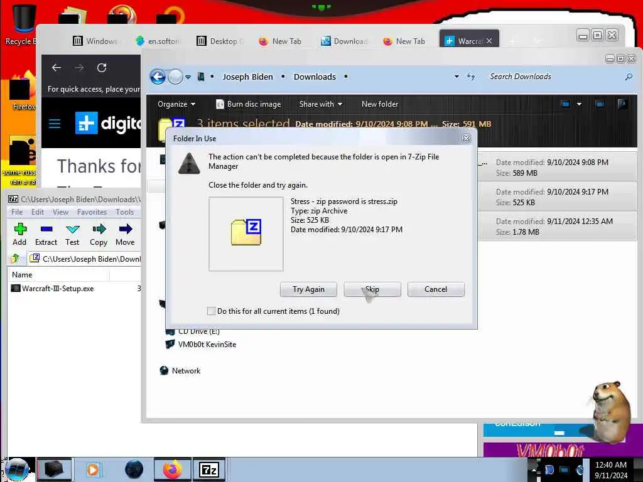
Task: Open 7-Zip View menu
Action: pos(60,212)
